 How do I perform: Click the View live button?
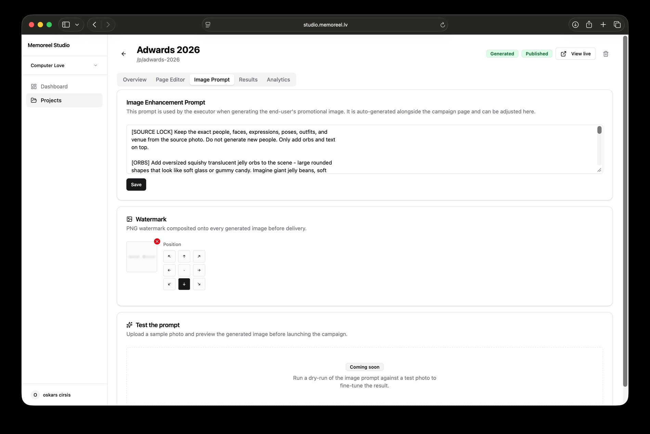pyautogui.click(x=575, y=54)
